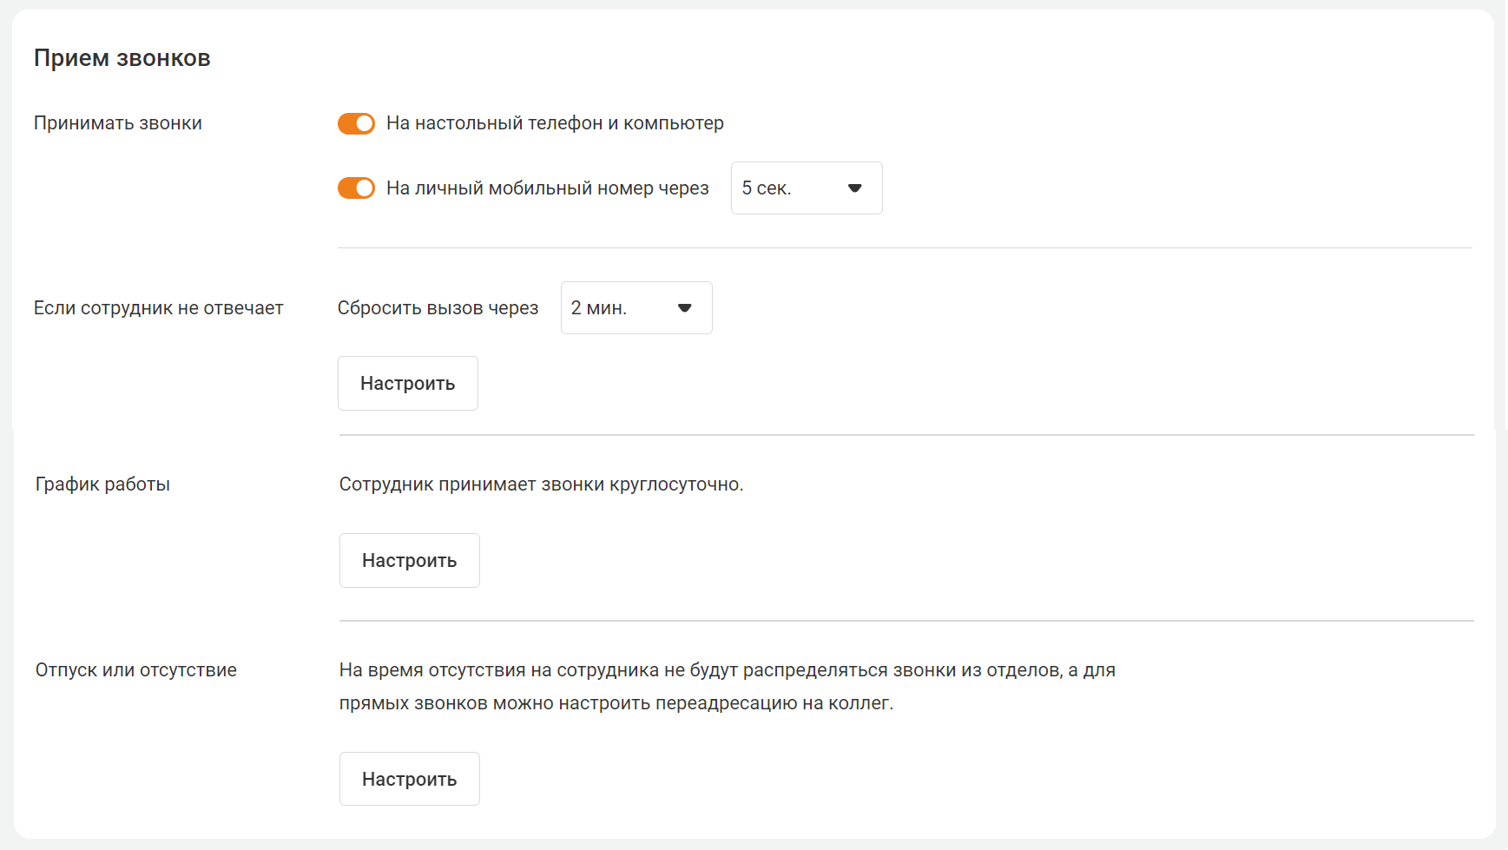Disable calls to desk phone and computer
Viewport: 1508px width, 850px height.
tap(356, 124)
